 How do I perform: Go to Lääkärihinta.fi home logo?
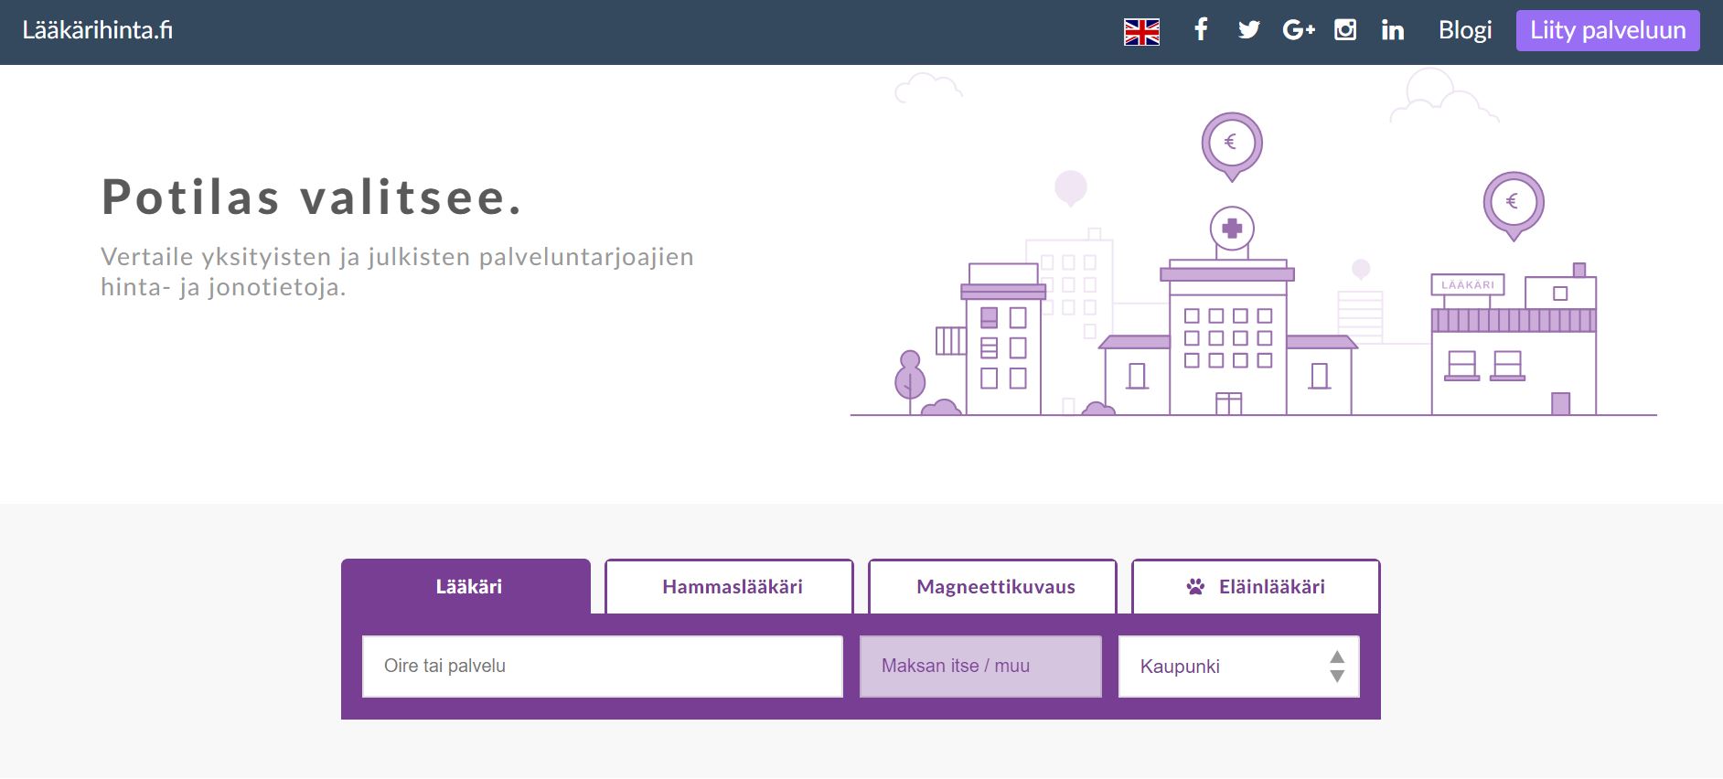(x=98, y=31)
